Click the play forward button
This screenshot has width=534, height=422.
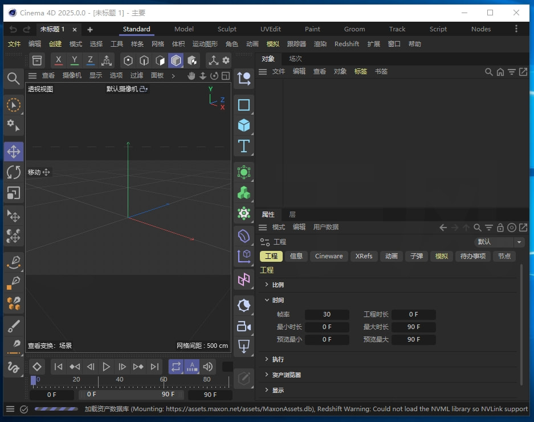pyautogui.click(x=106, y=367)
